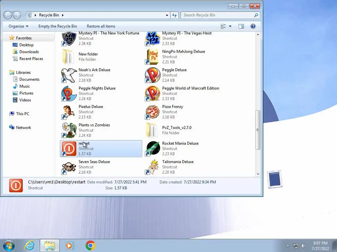Viewport: 337px width, 252px height.
Task: Toggle the preview pane icon
Action: 241,26
